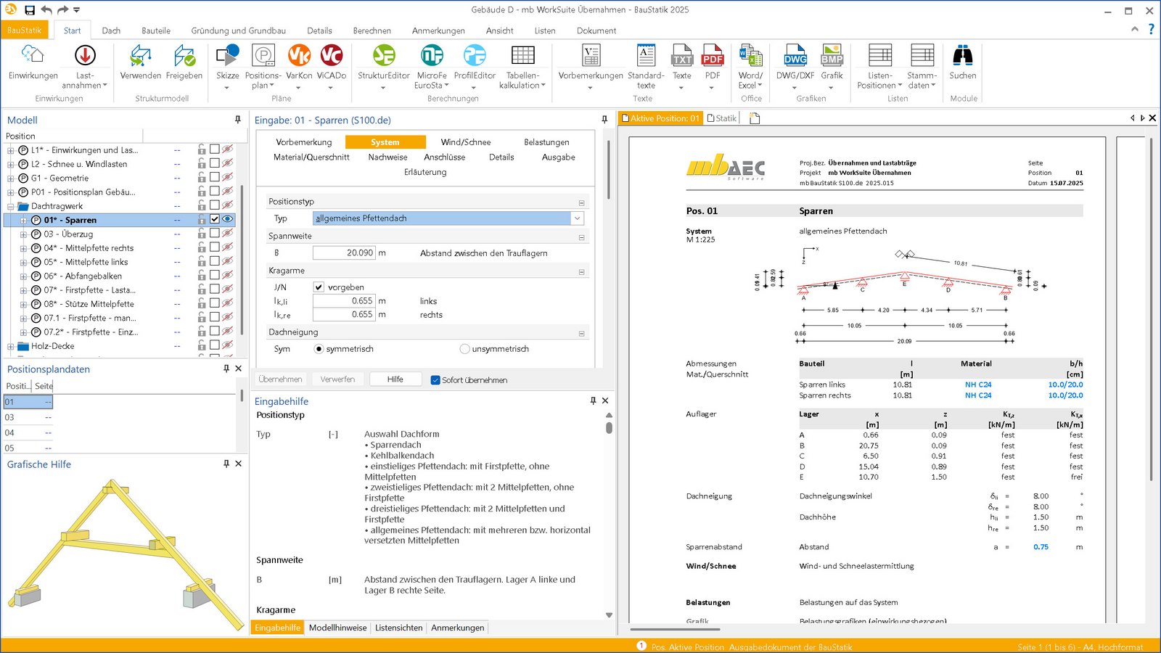
Task: Expand L1* - Einwirkungen und Las... node
Action: (11, 150)
